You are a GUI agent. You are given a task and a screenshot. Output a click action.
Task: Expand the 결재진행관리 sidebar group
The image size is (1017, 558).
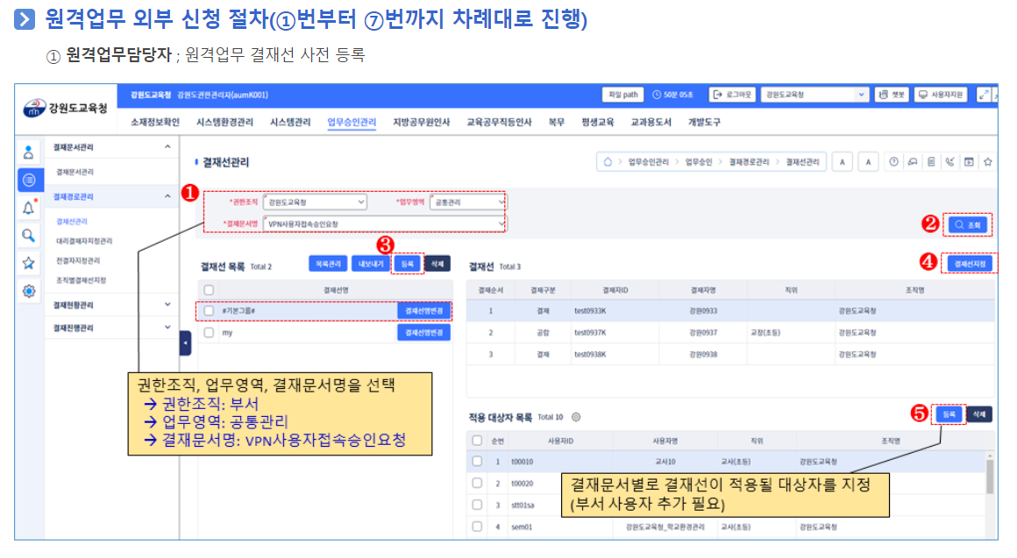(x=167, y=328)
